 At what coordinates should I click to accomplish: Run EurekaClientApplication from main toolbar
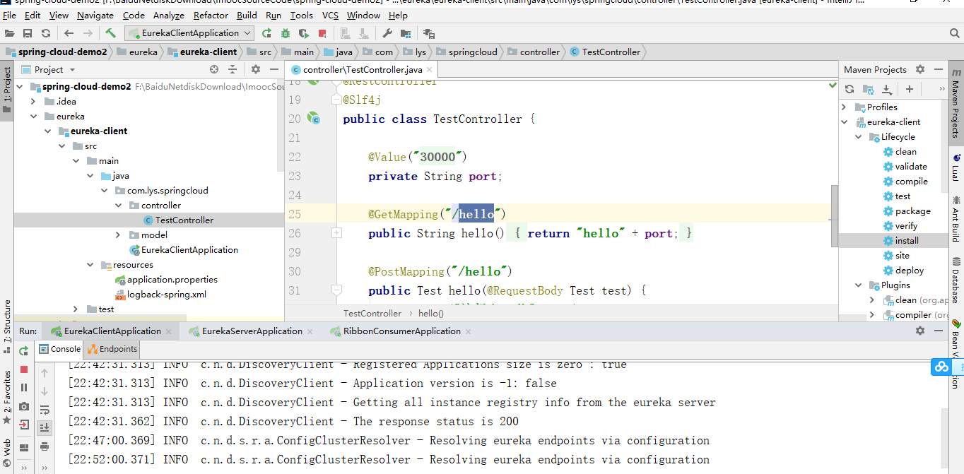click(x=266, y=33)
